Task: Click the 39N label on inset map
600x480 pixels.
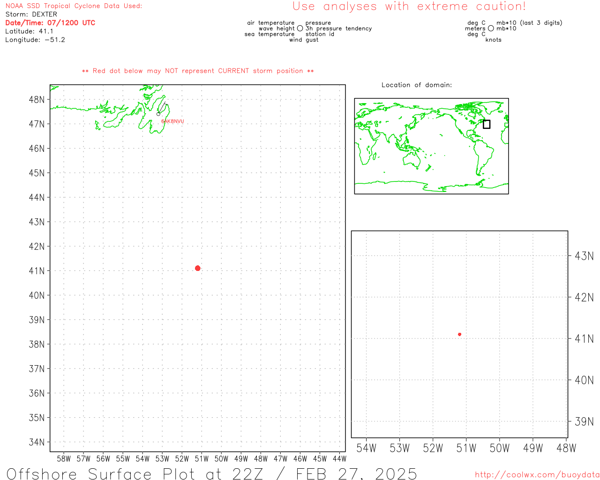Action: coord(584,421)
